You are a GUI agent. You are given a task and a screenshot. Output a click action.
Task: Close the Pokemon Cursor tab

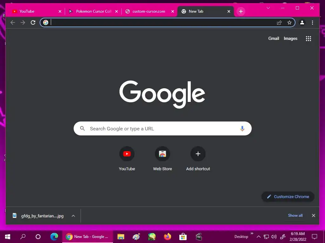tap(116, 11)
